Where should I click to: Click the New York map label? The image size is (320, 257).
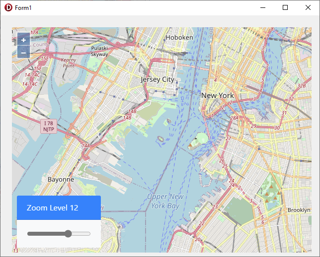pos(217,96)
